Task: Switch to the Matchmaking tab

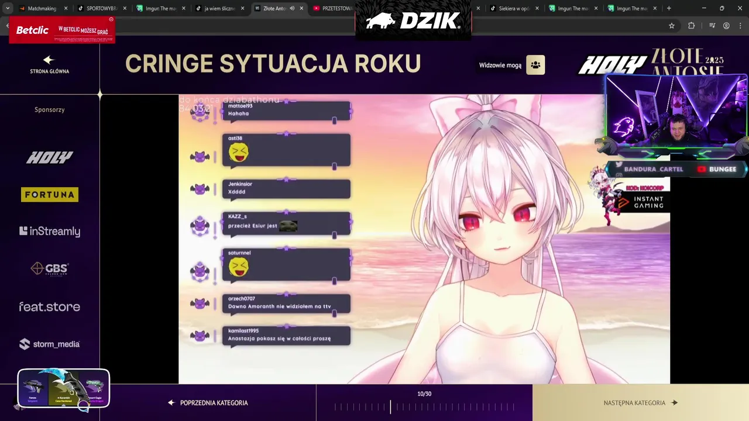Action: click(x=43, y=8)
